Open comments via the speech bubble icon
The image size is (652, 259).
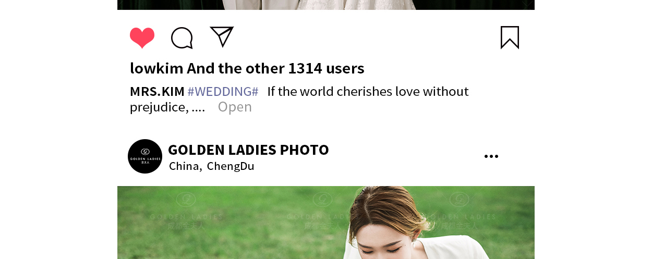point(182,38)
